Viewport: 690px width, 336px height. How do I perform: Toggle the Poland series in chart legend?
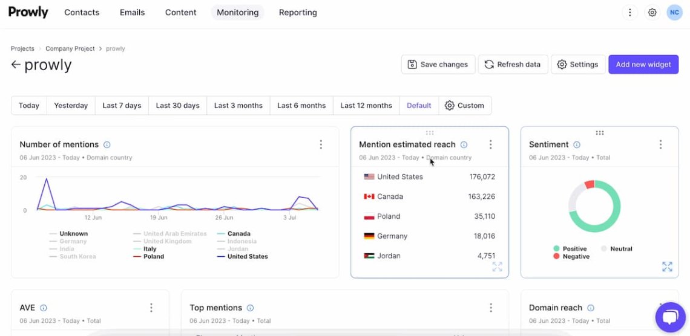point(154,256)
